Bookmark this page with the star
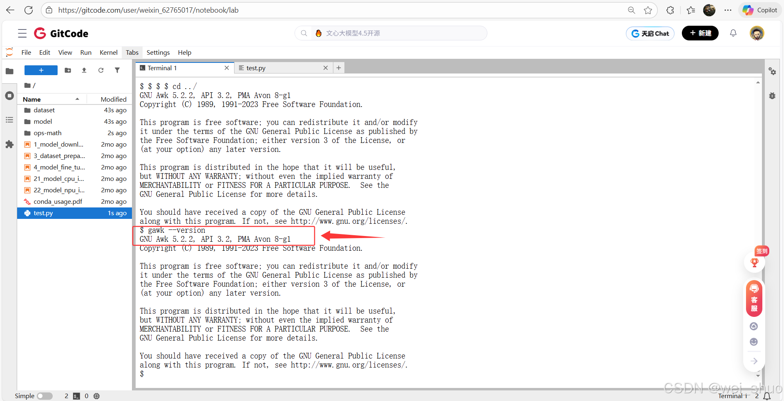Image resolution: width=784 pixels, height=401 pixels. [648, 10]
